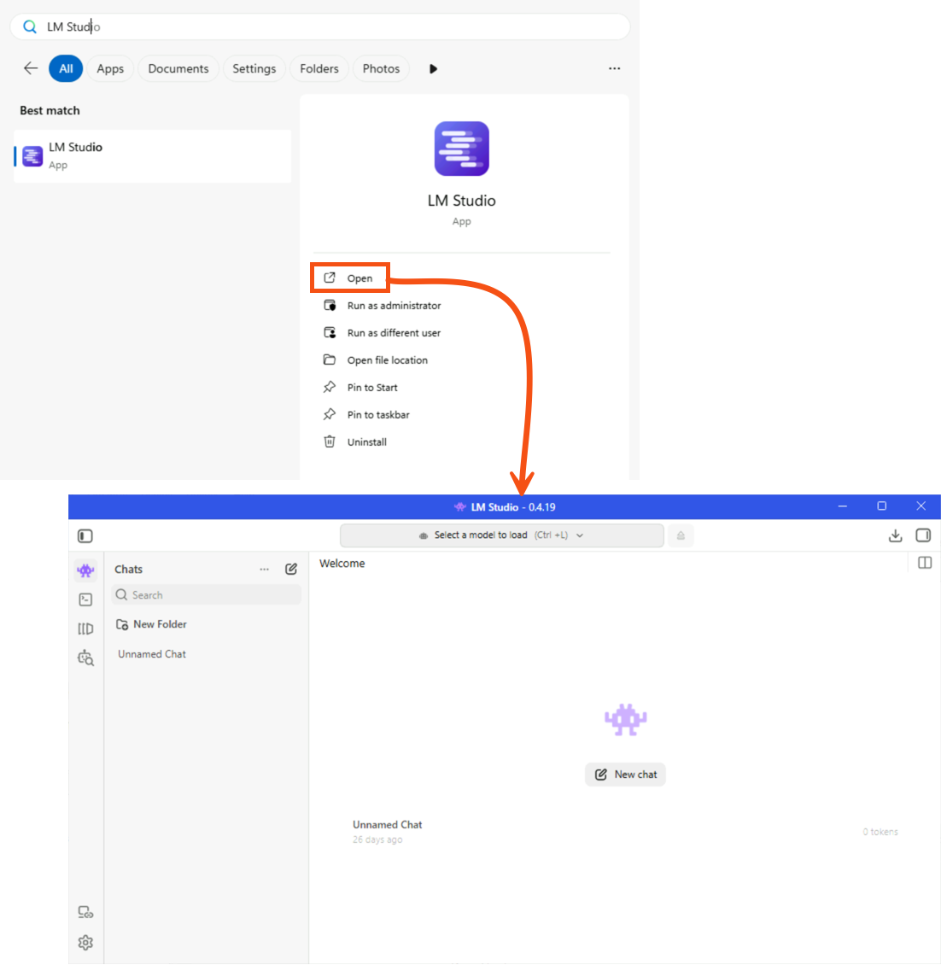941x965 pixels.
Task: Open the LM Link devices sidebar icon
Action: click(85, 912)
